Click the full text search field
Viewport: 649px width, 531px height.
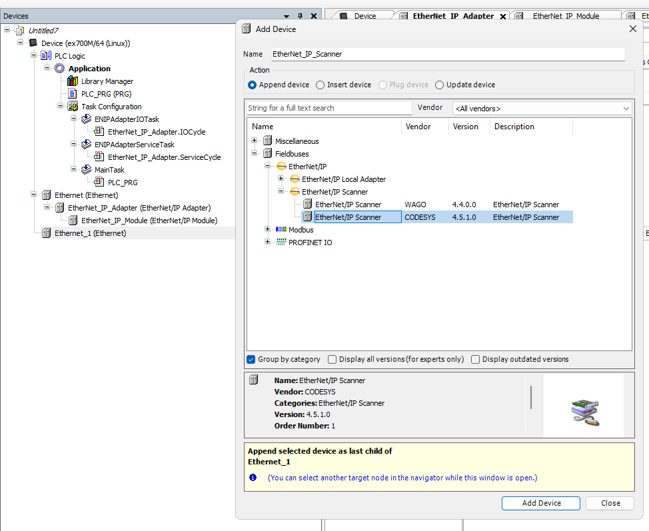(328, 109)
